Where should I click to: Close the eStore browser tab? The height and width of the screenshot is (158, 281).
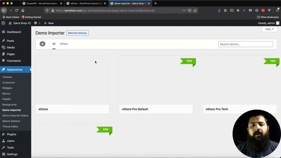(x=105, y=4)
